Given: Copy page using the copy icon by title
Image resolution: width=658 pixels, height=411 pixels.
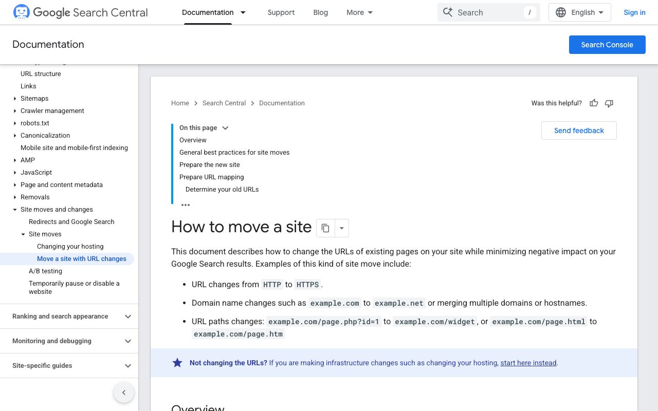Looking at the screenshot, I should click(x=325, y=228).
